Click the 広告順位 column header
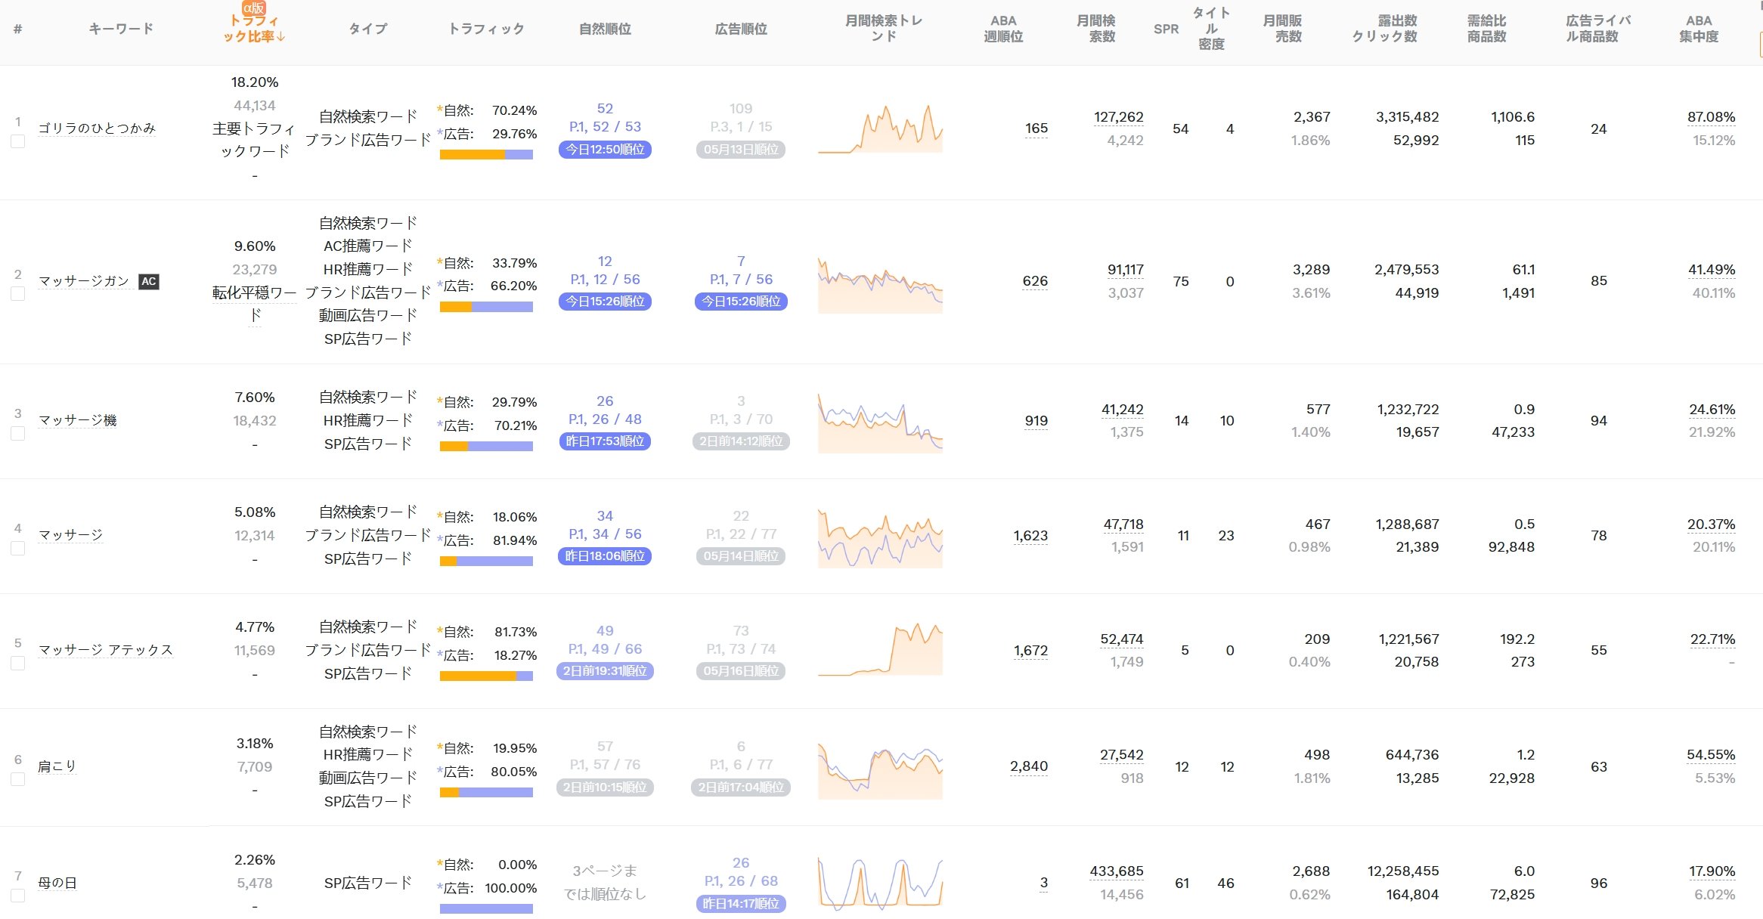Image resolution: width=1763 pixels, height=919 pixels. [x=741, y=29]
